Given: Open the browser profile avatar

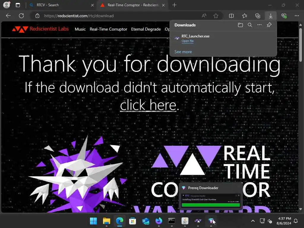Looking at the screenshot, I should (7, 5).
